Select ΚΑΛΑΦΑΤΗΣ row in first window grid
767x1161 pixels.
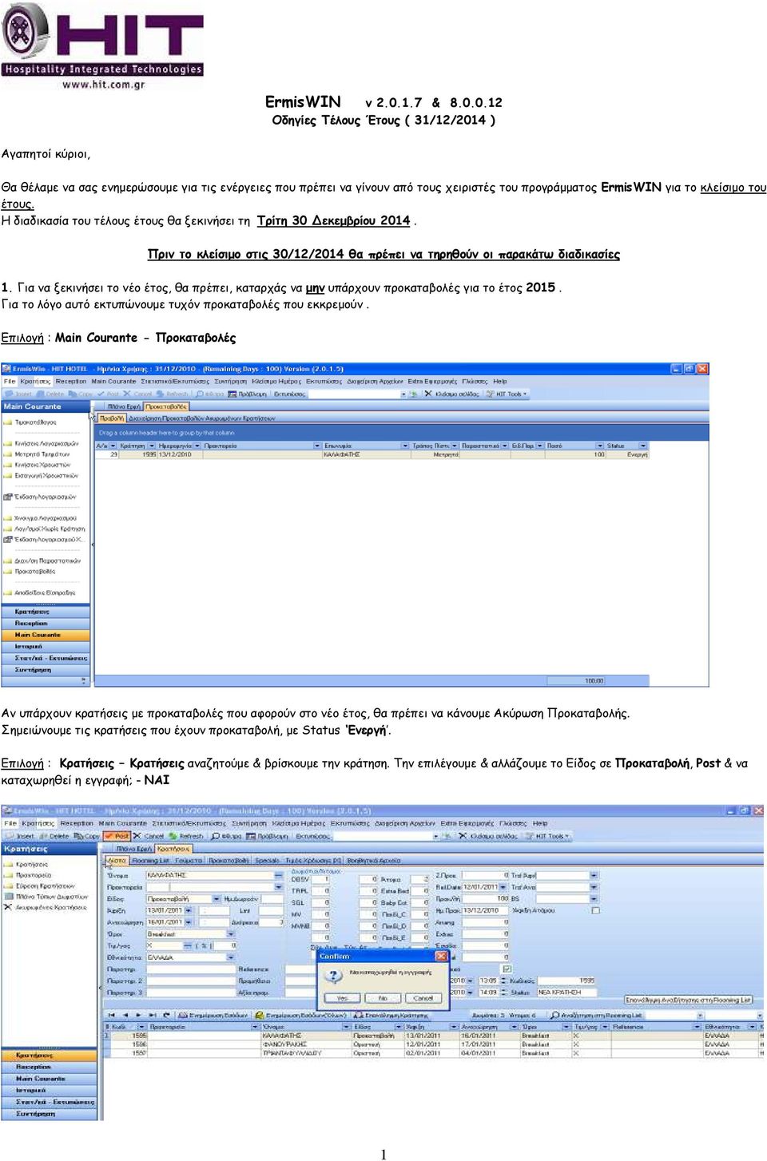click(x=372, y=454)
